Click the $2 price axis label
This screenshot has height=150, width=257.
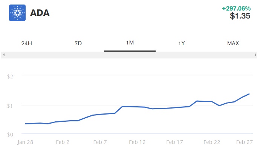10,77
